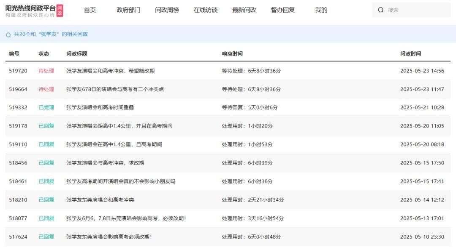
Task: Go to 问政周榜
Action: click(x=167, y=10)
